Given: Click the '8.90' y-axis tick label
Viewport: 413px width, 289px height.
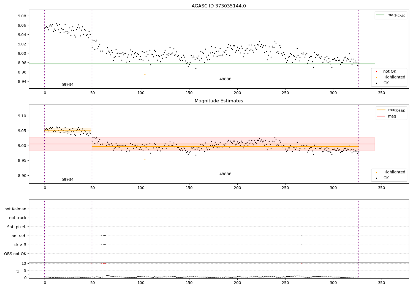Looking at the screenshot, I should (22, 176).
